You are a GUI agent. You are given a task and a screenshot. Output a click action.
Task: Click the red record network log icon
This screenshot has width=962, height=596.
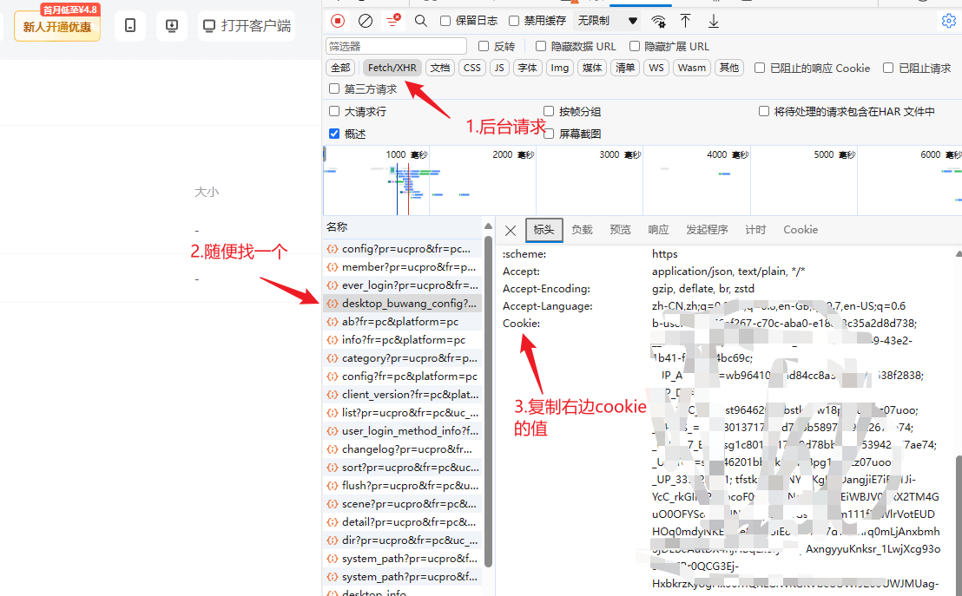point(338,21)
